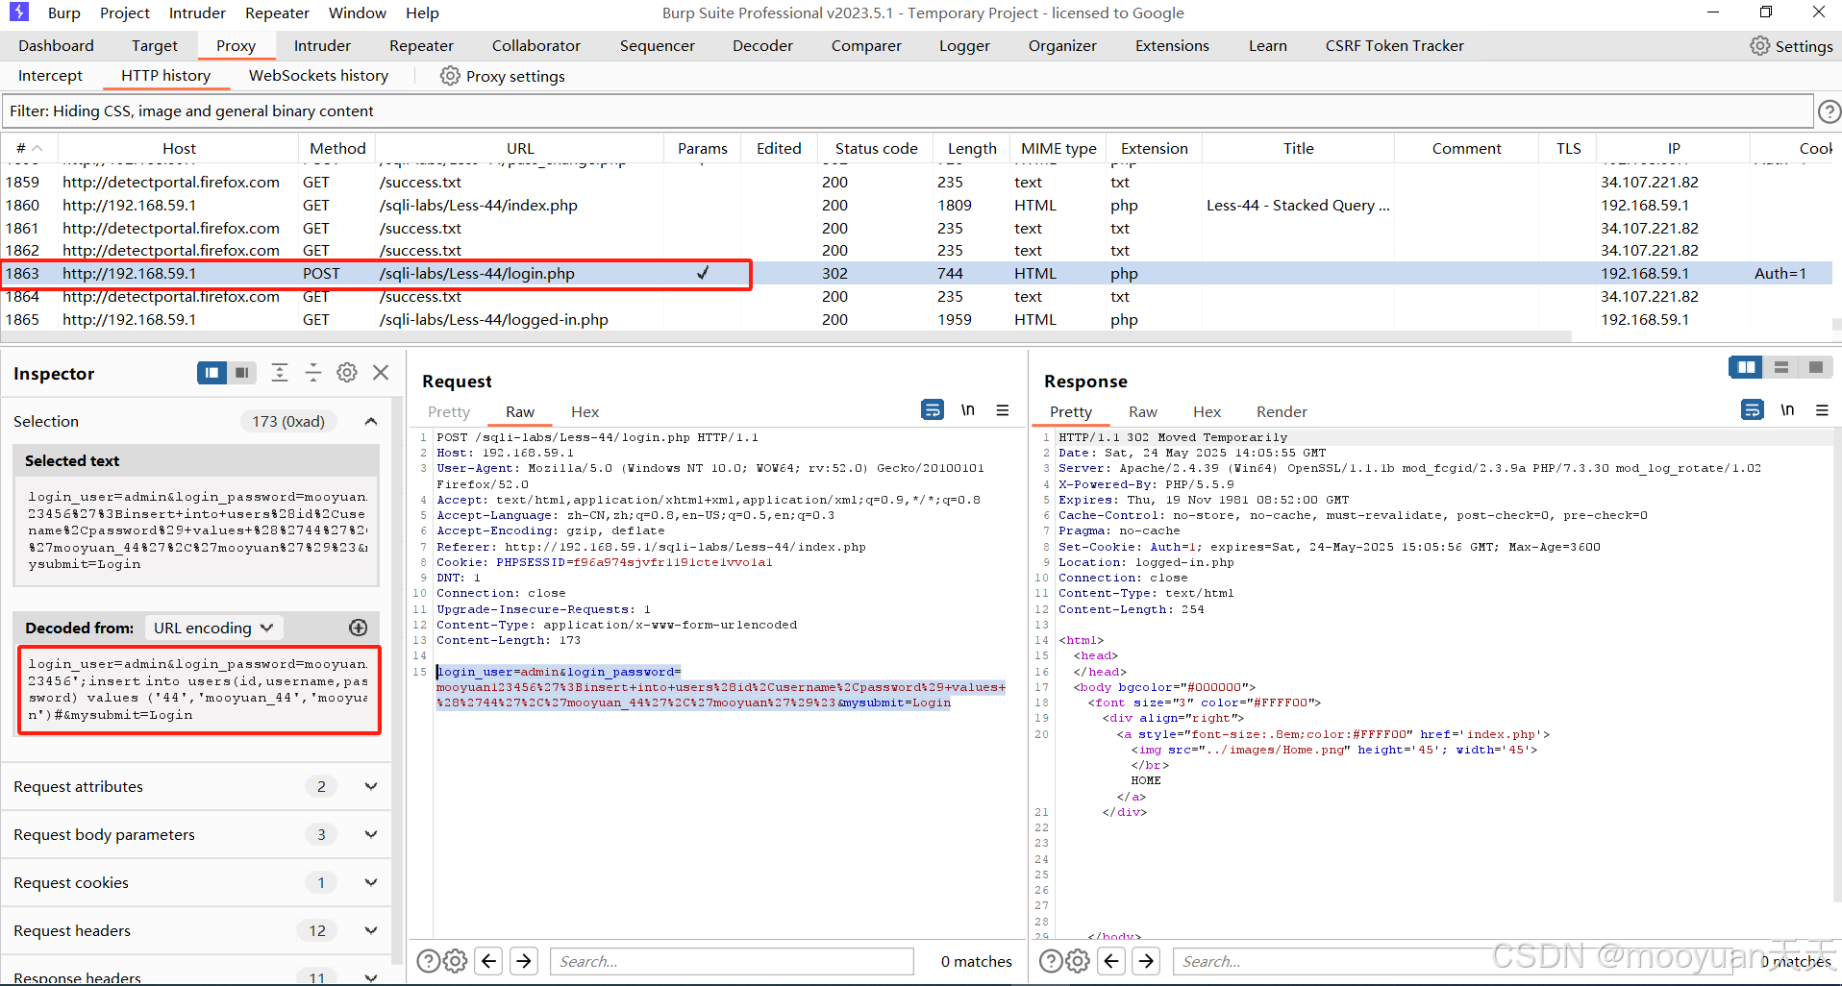This screenshot has width=1842, height=986.
Task: Expand Request cookies section
Action: [x=371, y=882]
